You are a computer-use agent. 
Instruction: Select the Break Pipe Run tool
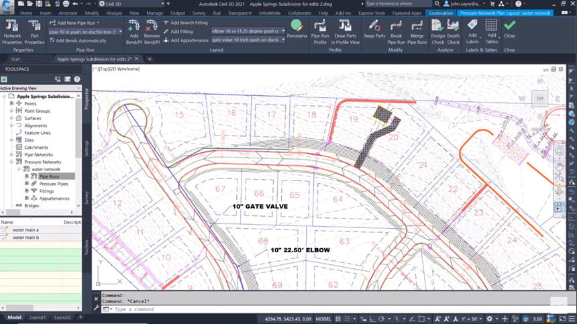[397, 32]
